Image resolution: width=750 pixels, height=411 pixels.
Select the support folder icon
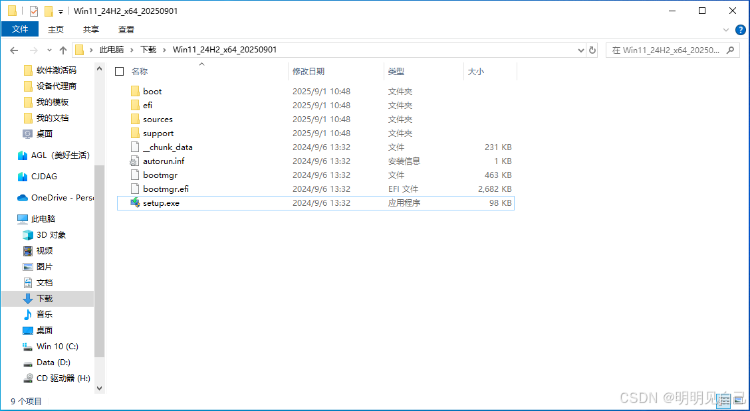click(x=135, y=133)
